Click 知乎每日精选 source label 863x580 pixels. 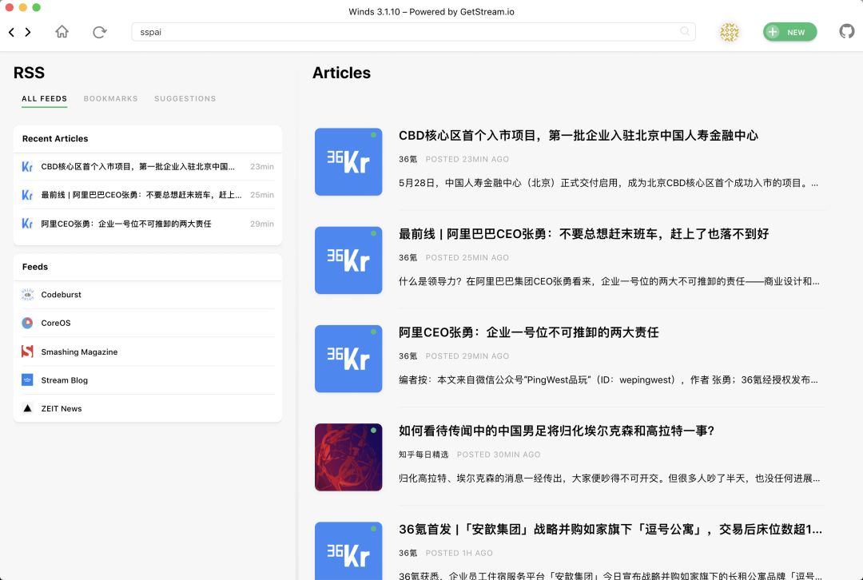[424, 455]
